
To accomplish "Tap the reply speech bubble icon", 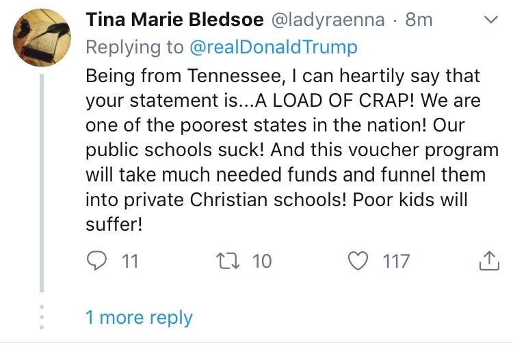I will click(x=98, y=261).
